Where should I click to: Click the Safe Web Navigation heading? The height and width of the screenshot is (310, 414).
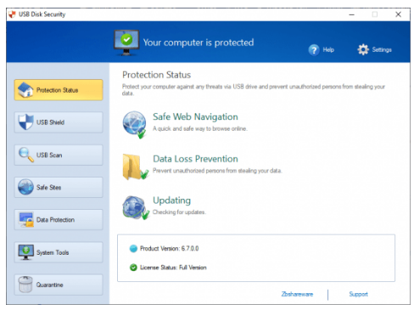click(195, 116)
